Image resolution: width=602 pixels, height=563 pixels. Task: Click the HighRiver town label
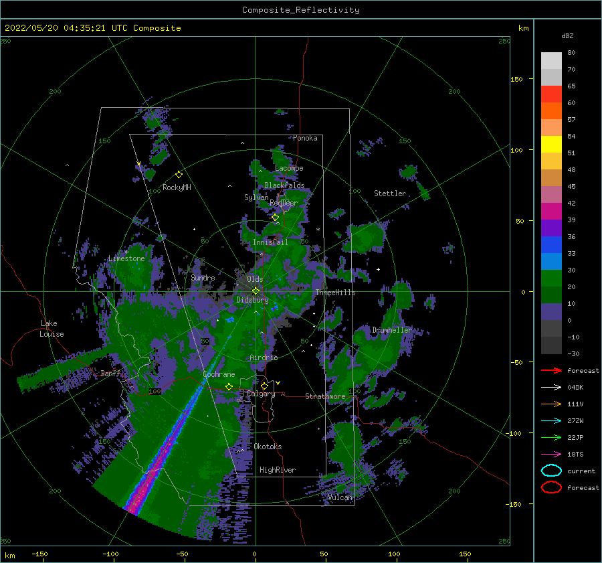coord(278,470)
